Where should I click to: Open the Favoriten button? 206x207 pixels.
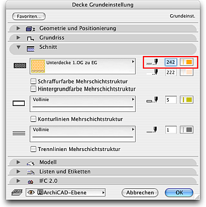[x=29, y=16]
